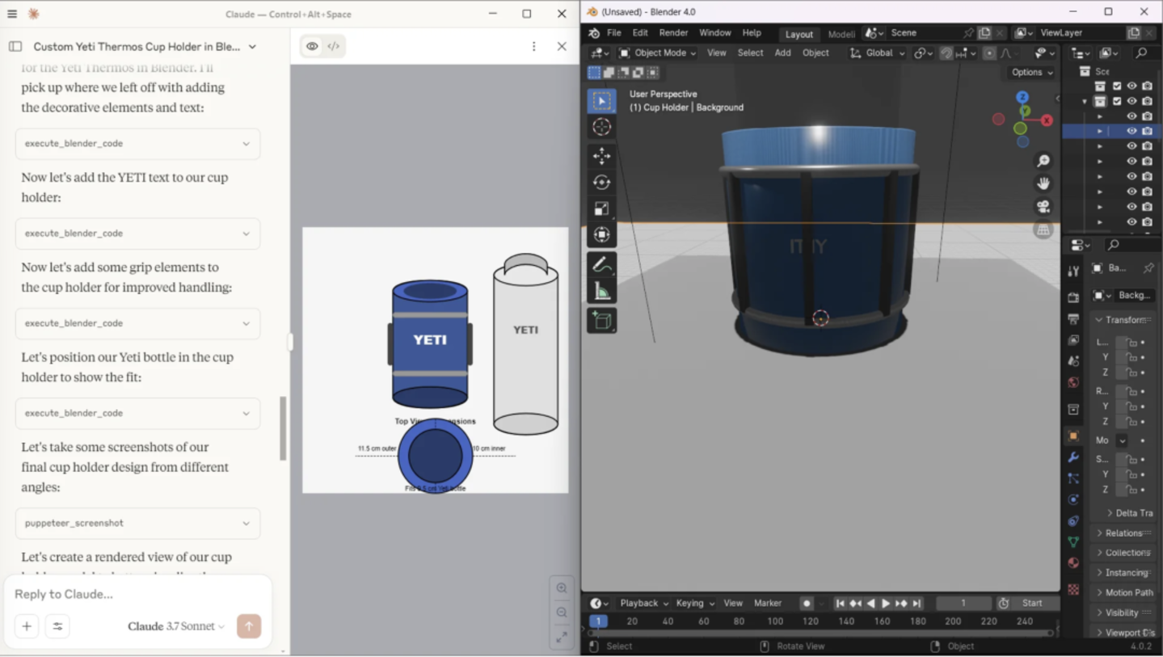Choose the Measure tool in Blender
Image resolution: width=1163 pixels, height=657 pixels.
pyautogui.click(x=601, y=291)
